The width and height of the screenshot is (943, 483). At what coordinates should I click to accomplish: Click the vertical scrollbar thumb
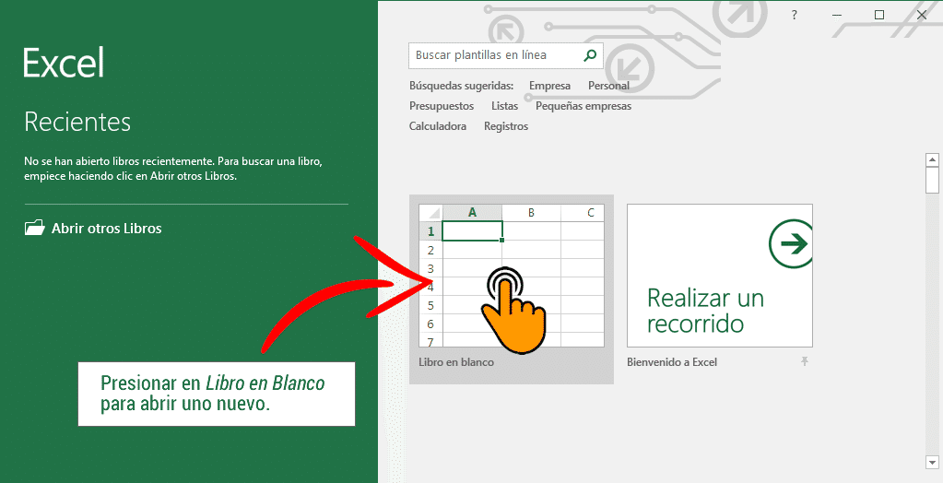pyautogui.click(x=932, y=181)
